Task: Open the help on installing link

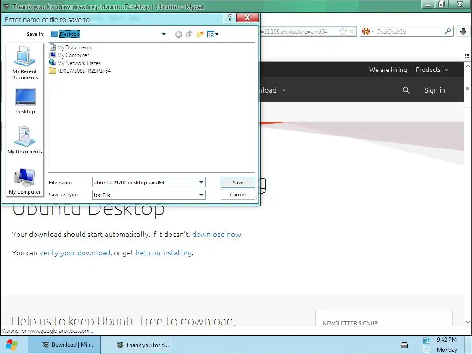Action: pyautogui.click(x=164, y=253)
